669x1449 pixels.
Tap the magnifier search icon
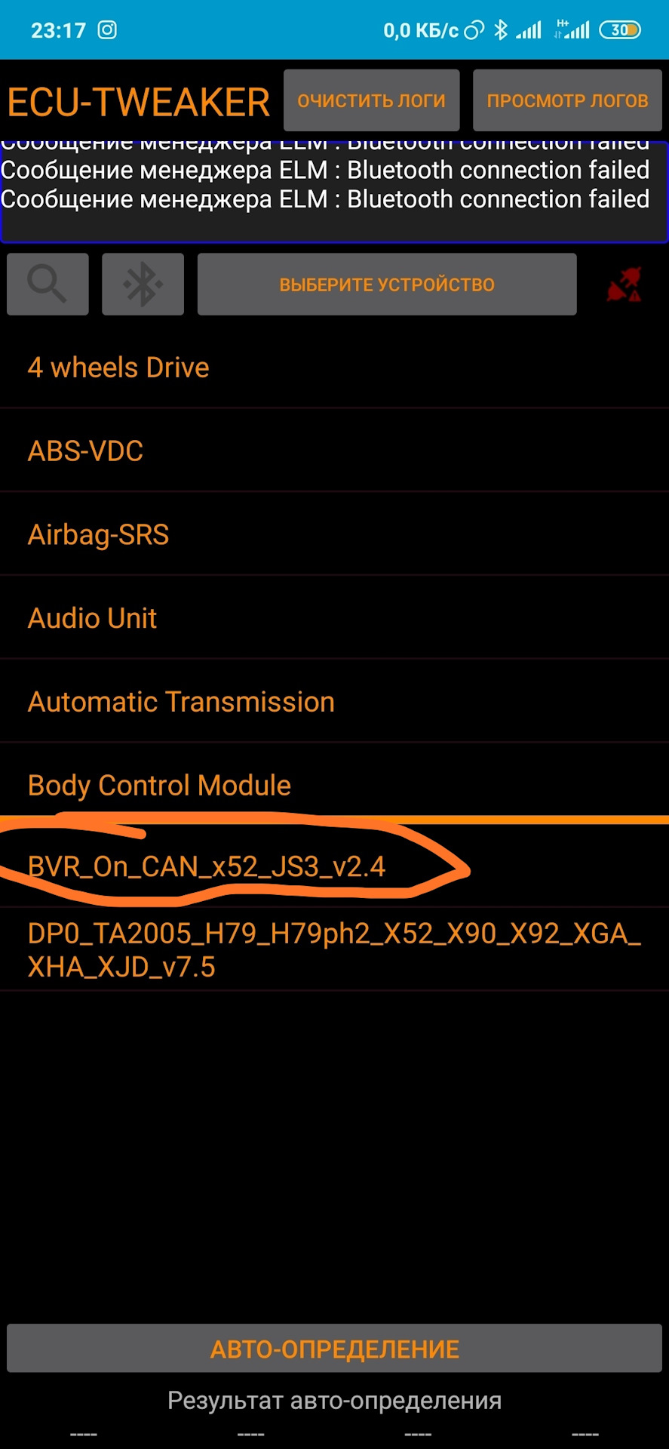click(48, 285)
